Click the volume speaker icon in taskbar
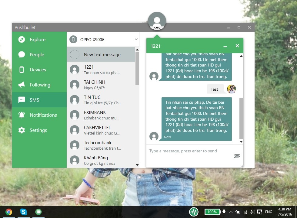Screen dimensions: 297x218 coord(252,212)
